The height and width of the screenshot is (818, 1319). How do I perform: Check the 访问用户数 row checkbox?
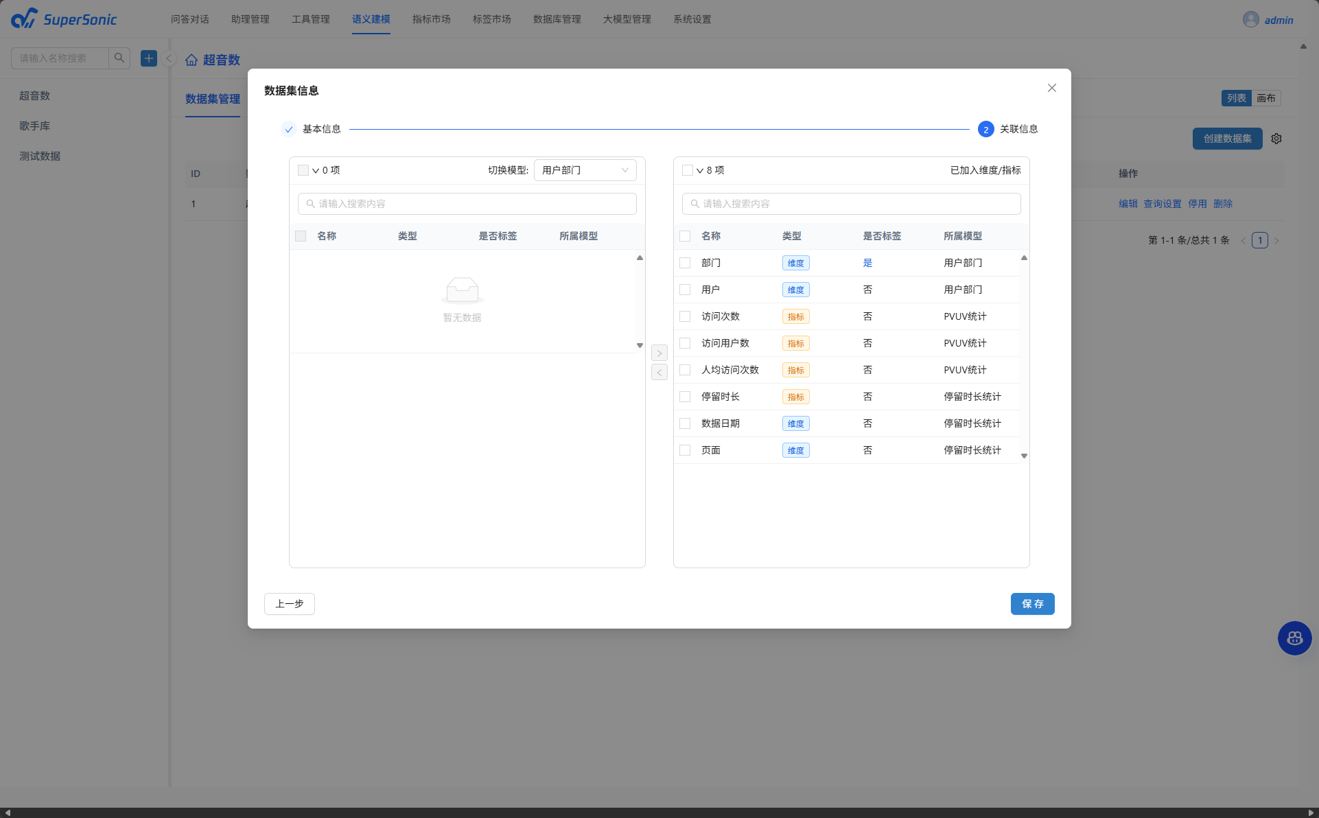685,343
